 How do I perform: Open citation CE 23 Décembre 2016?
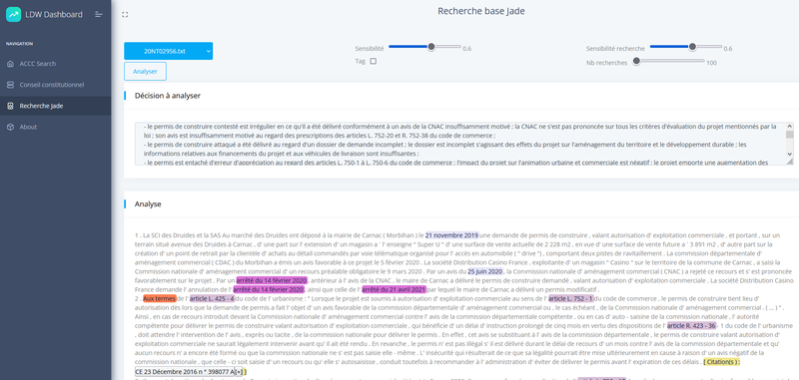tap(185, 372)
